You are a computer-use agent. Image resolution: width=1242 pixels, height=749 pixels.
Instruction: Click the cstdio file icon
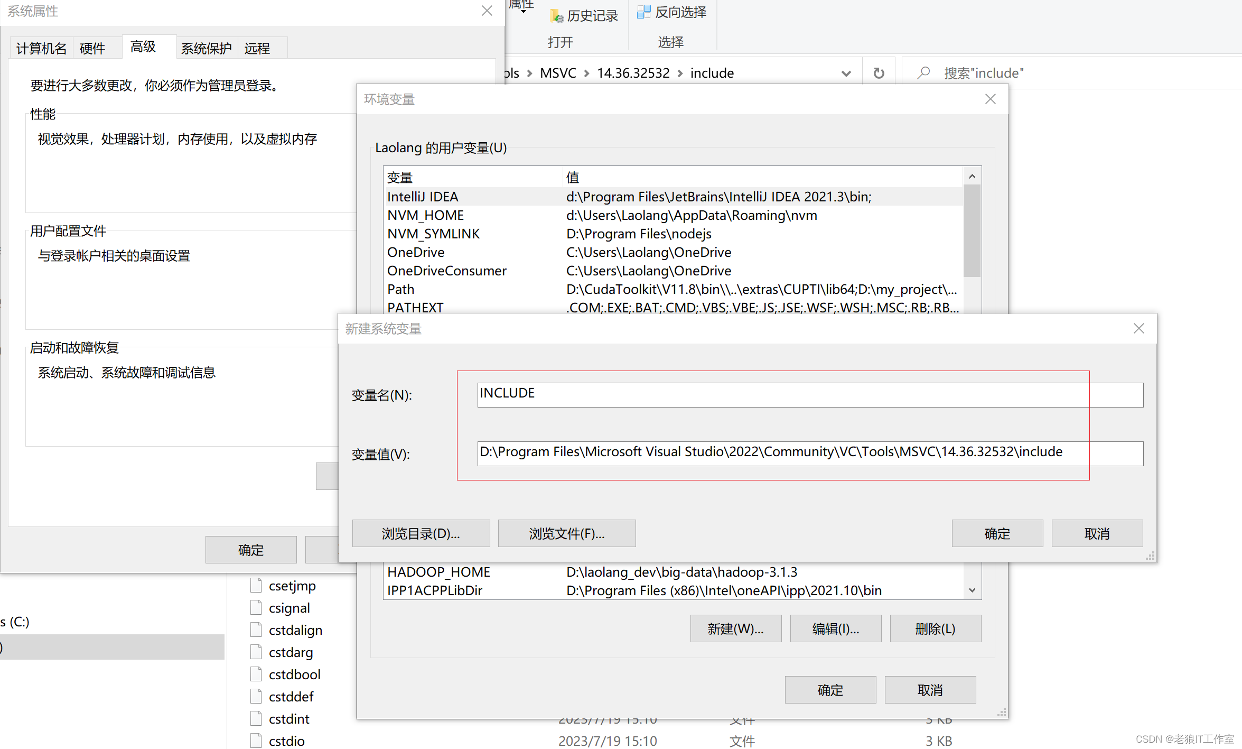(256, 741)
